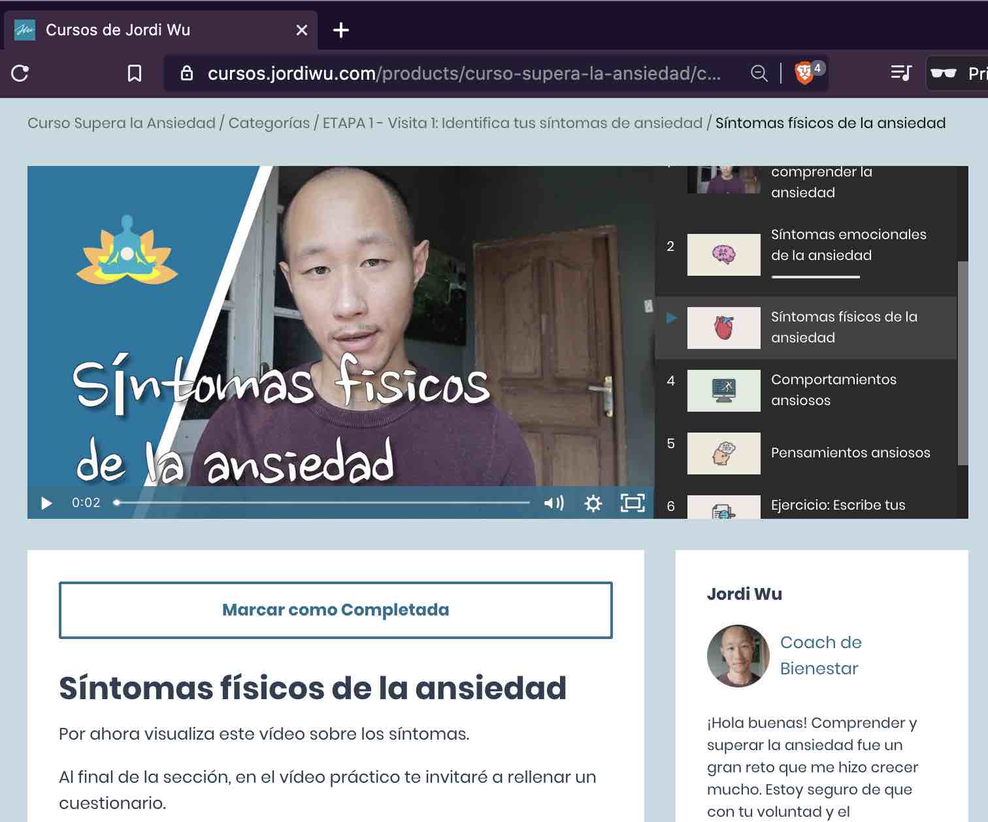Select the Cursos de Jordi Wu tab
Screen dimensions: 988x822
(x=161, y=30)
